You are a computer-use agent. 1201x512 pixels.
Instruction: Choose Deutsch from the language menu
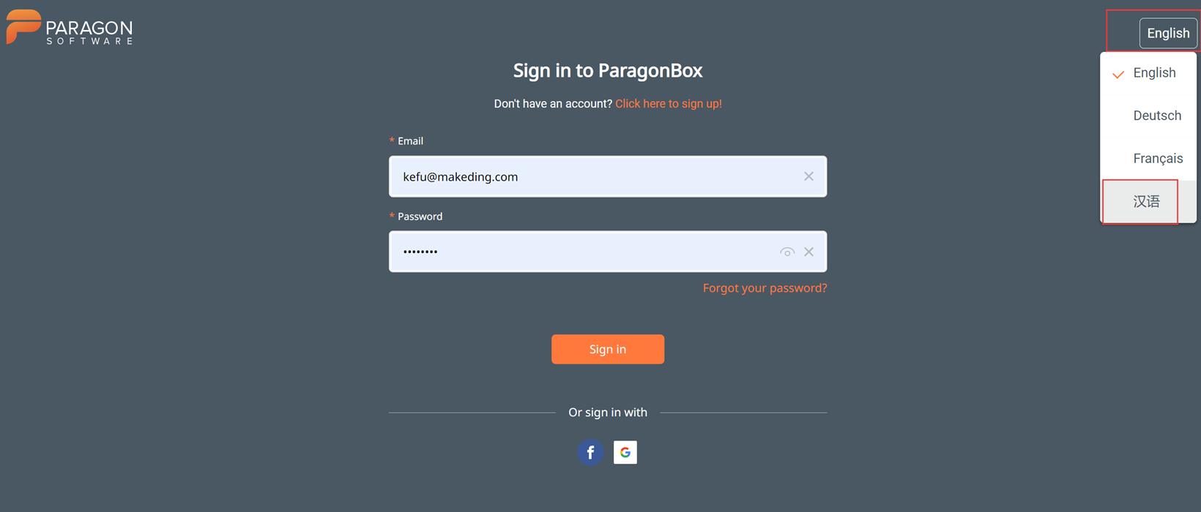[x=1156, y=116]
